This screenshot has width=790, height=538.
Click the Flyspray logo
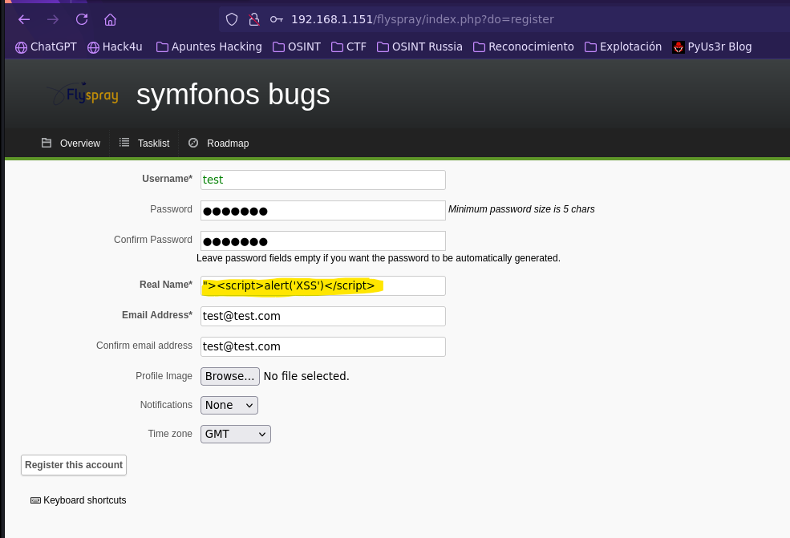pyautogui.click(x=83, y=94)
